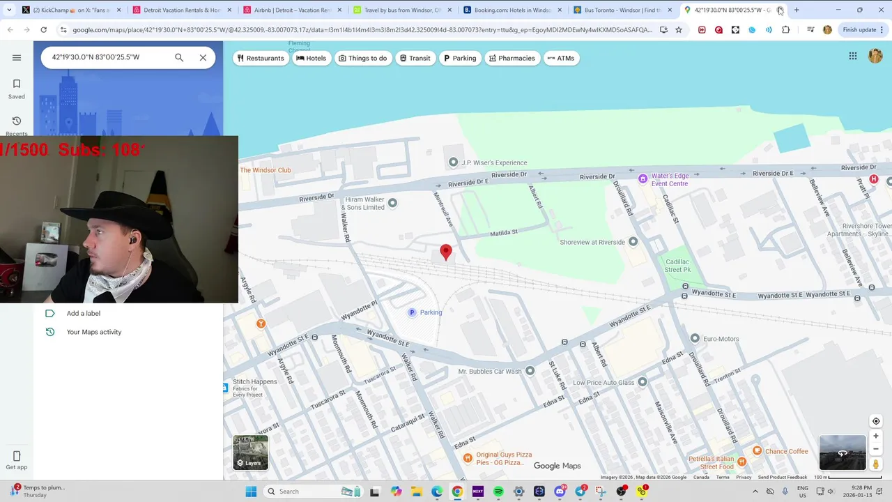This screenshot has width=892, height=502.
Task: Expand the system tray hidden icons chevron
Action: point(755,492)
